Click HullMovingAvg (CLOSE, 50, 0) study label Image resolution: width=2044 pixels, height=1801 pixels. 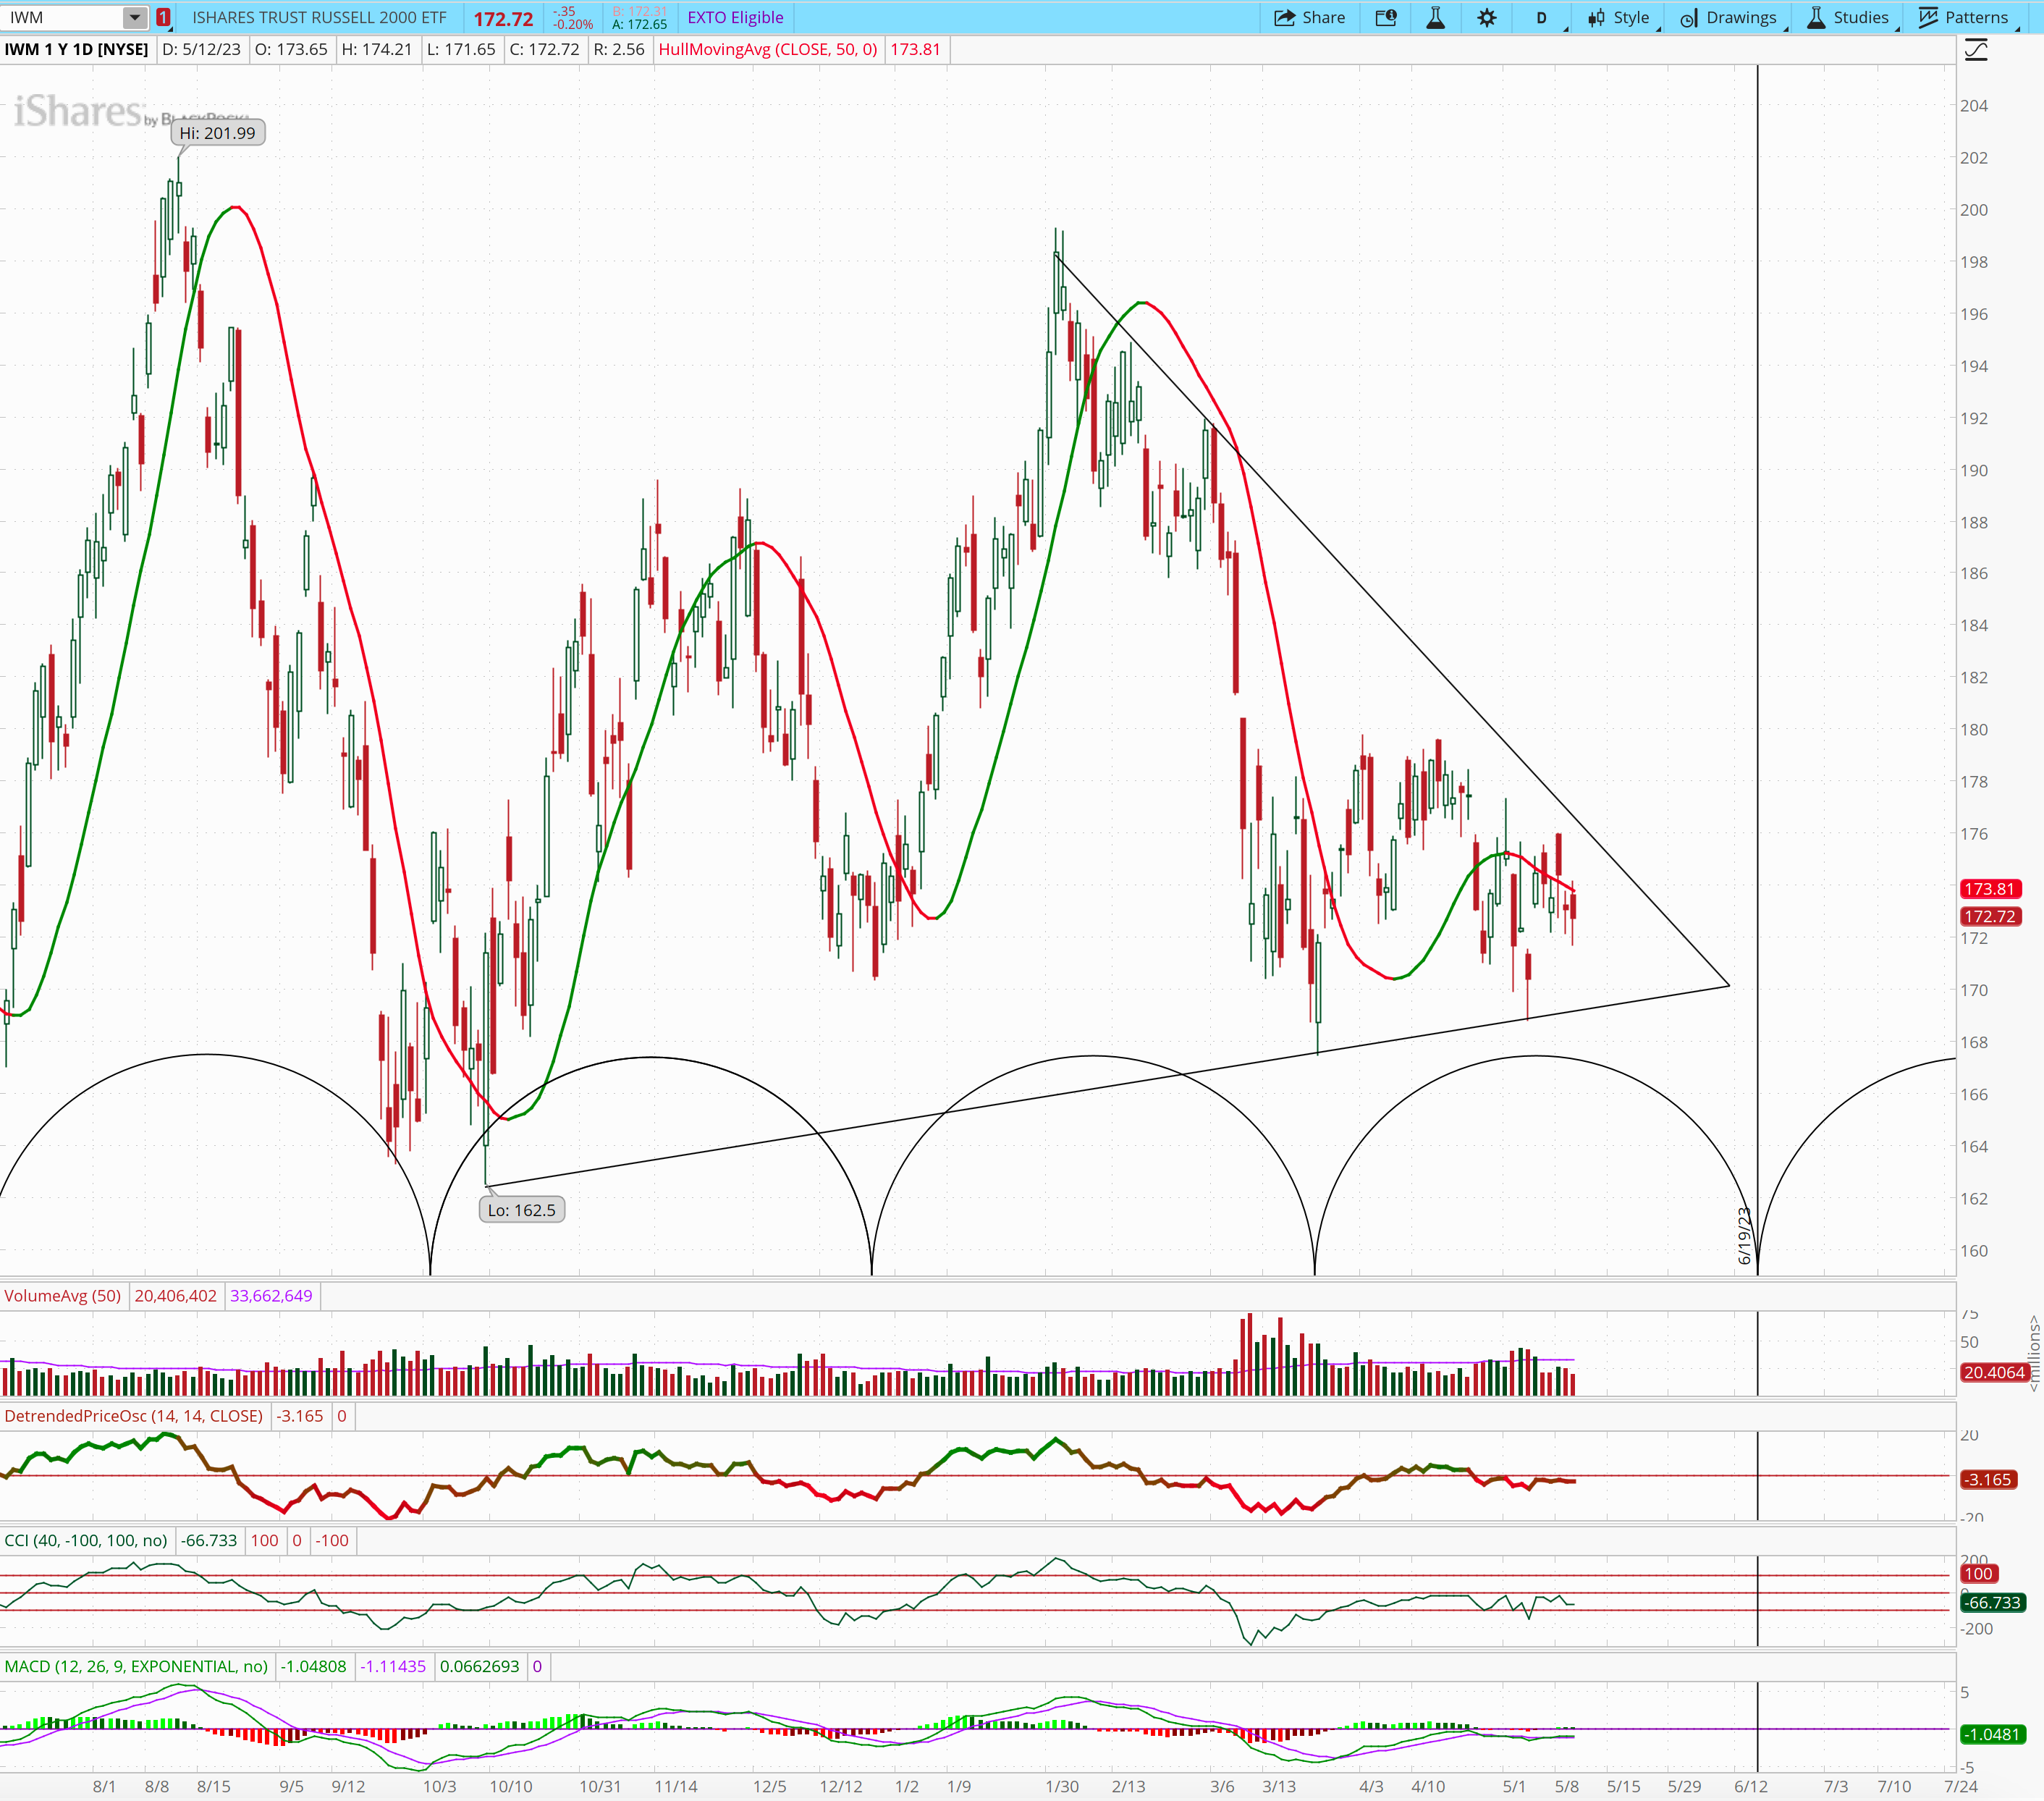[x=767, y=49]
